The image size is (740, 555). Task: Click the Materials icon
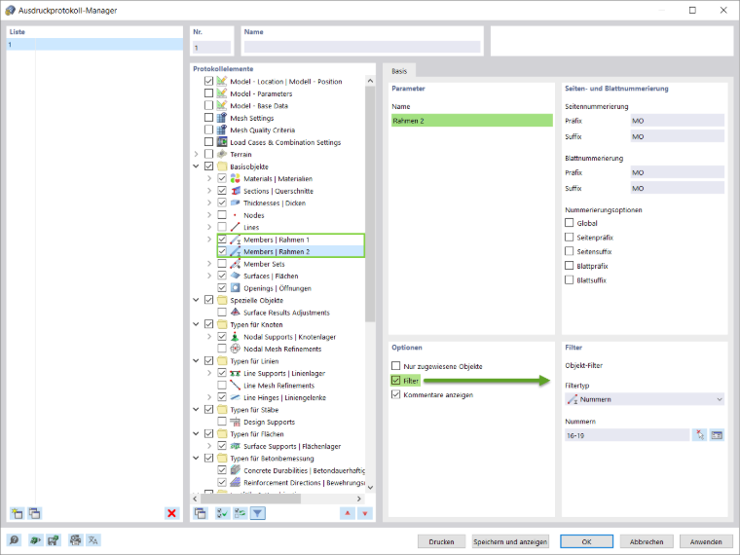(x=235, y=178)
